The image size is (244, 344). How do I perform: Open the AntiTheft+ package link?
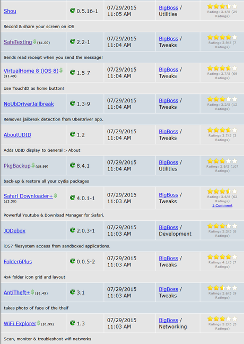(16, 293)
